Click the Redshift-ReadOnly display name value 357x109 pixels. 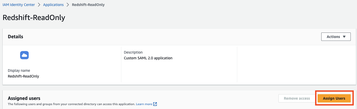(x=23, y=76)
